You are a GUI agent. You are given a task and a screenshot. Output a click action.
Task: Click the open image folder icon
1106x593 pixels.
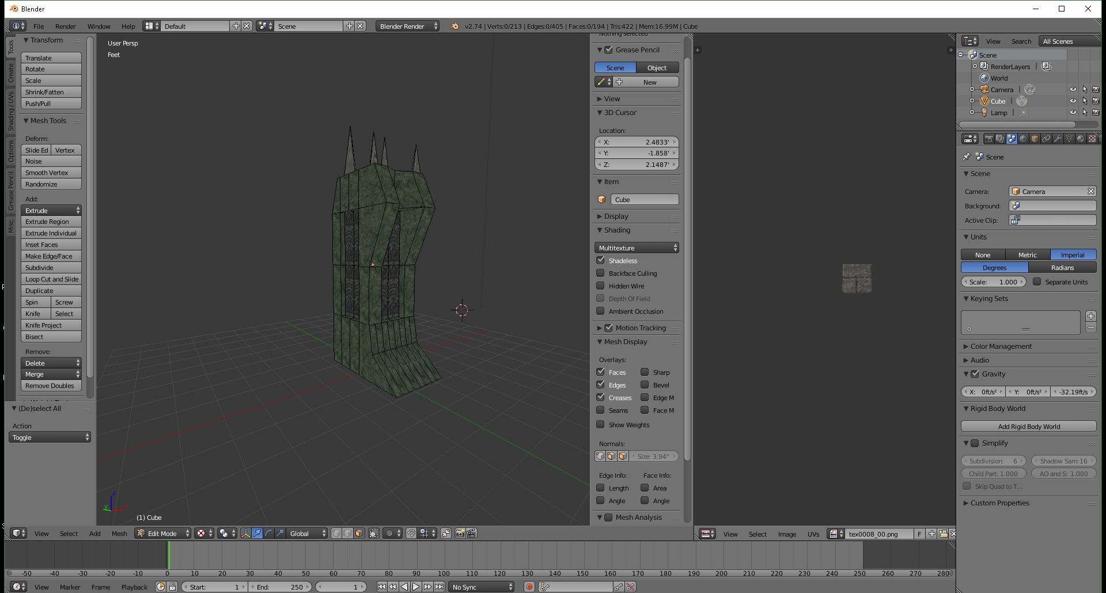coord(943,534)
